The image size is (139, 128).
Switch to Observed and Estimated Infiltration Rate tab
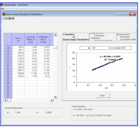point(103,37)
